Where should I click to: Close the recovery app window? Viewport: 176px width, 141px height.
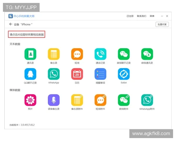[x=167, y=16]
